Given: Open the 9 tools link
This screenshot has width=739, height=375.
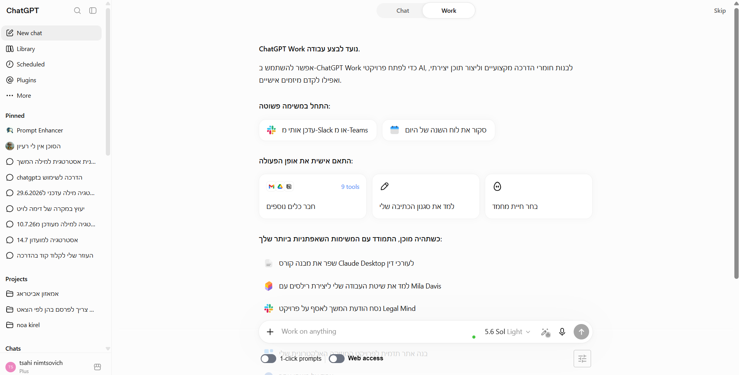Looking at the screenshot, I should [x=350, y=187].
